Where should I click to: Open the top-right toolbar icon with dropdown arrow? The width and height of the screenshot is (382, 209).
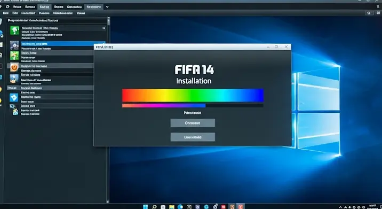click(370, 13)
